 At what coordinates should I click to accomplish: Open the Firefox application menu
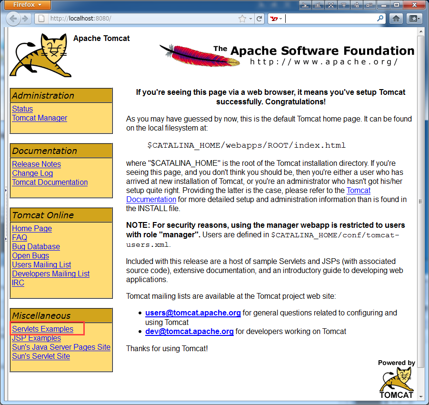27,5
